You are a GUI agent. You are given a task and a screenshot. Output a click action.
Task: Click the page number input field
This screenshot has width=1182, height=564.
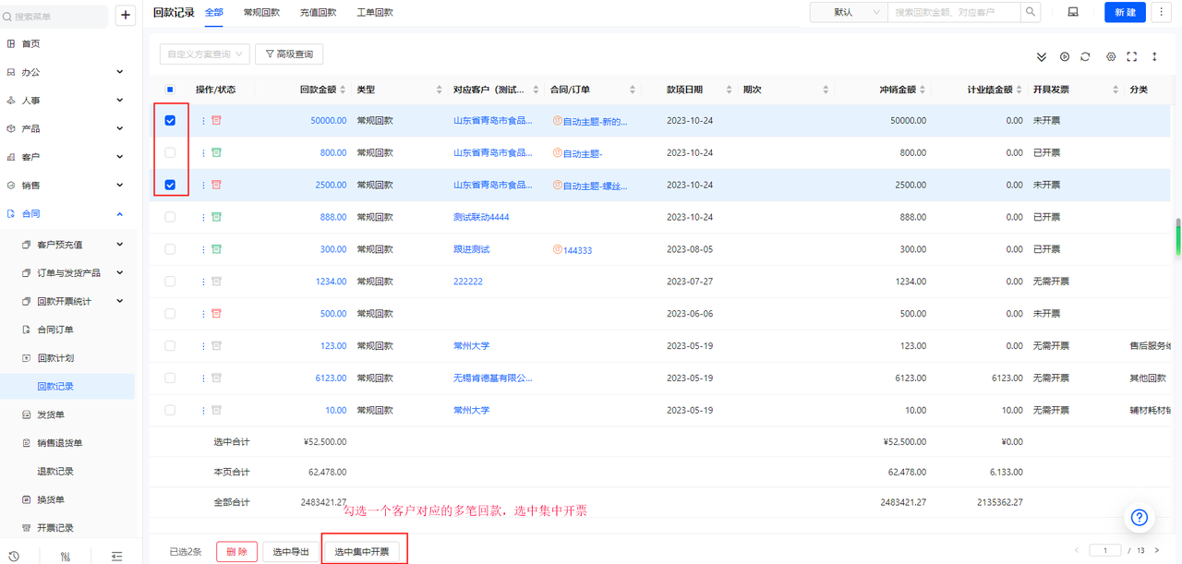1105,550
